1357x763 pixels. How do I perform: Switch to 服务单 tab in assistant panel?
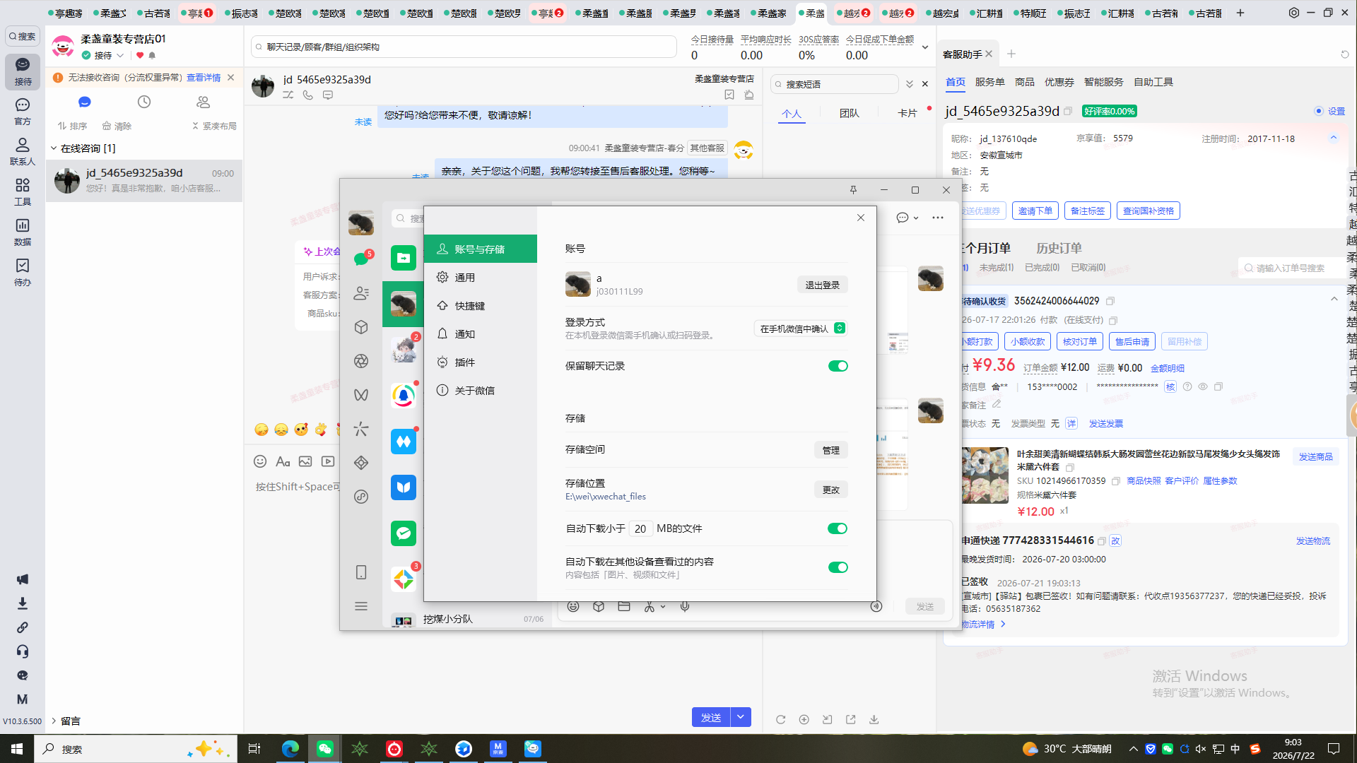point(989,82)
